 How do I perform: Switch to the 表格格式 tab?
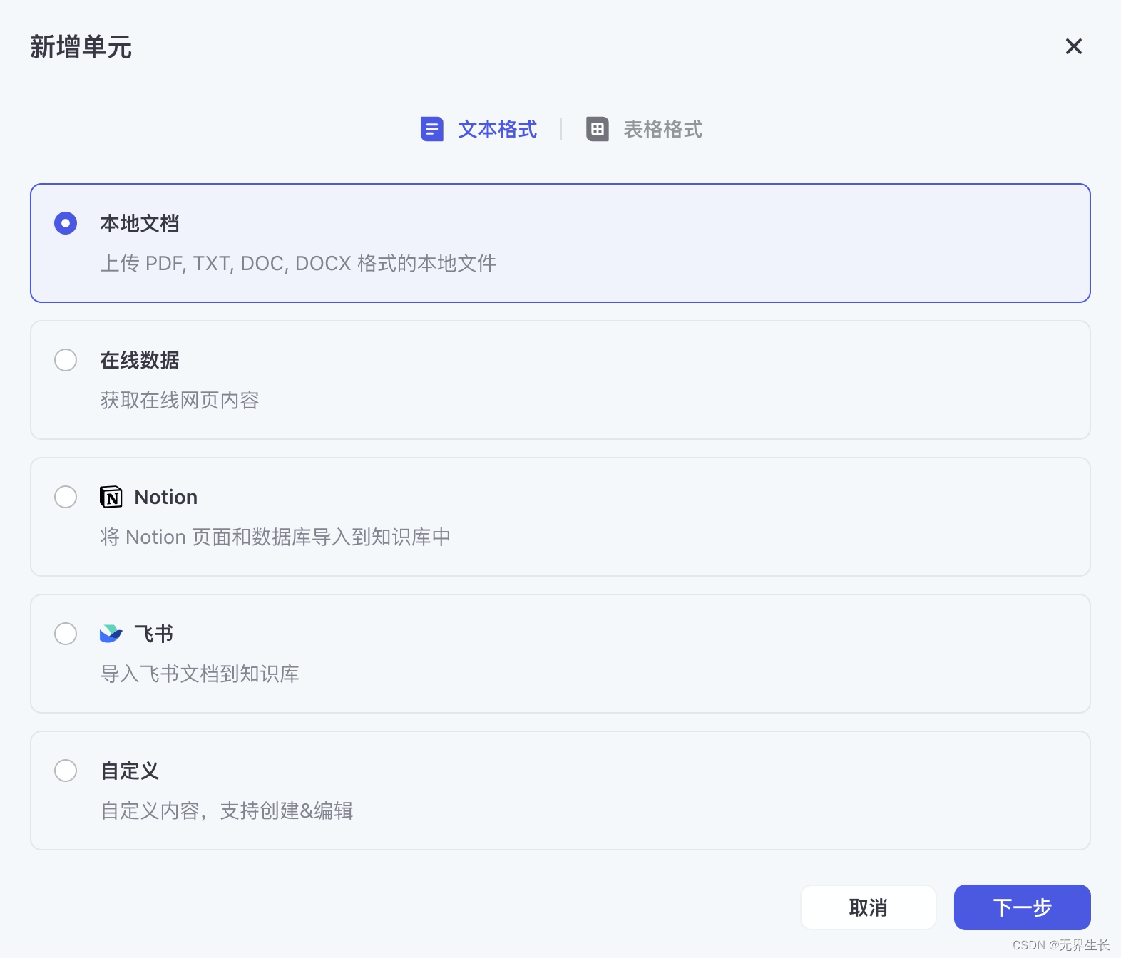click(x=644, y=129)
